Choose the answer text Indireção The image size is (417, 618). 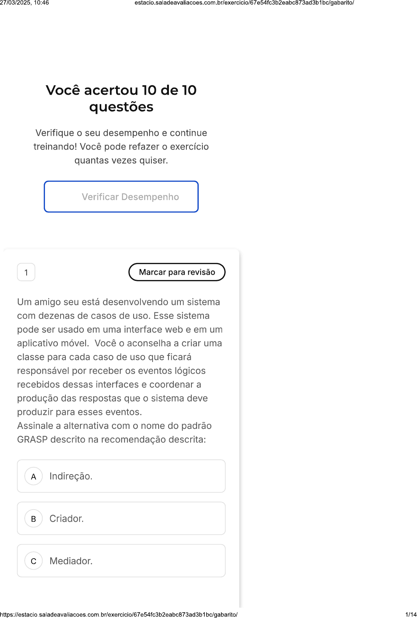[71, 476]
